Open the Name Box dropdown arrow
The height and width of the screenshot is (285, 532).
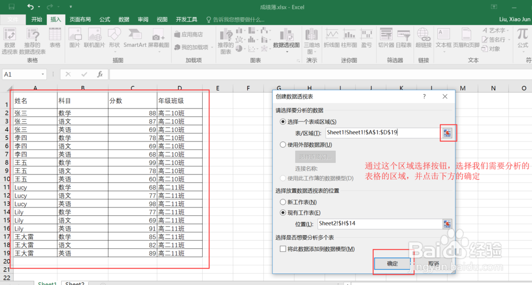[x=43, y=74]
